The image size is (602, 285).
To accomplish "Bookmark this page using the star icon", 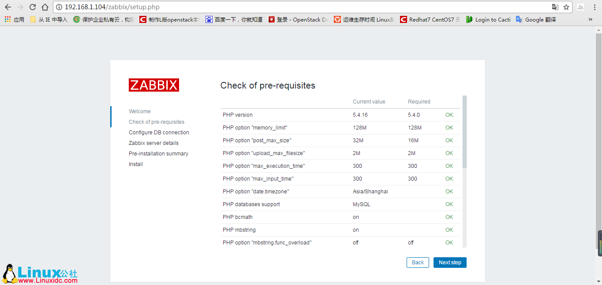I will (566, 7).
